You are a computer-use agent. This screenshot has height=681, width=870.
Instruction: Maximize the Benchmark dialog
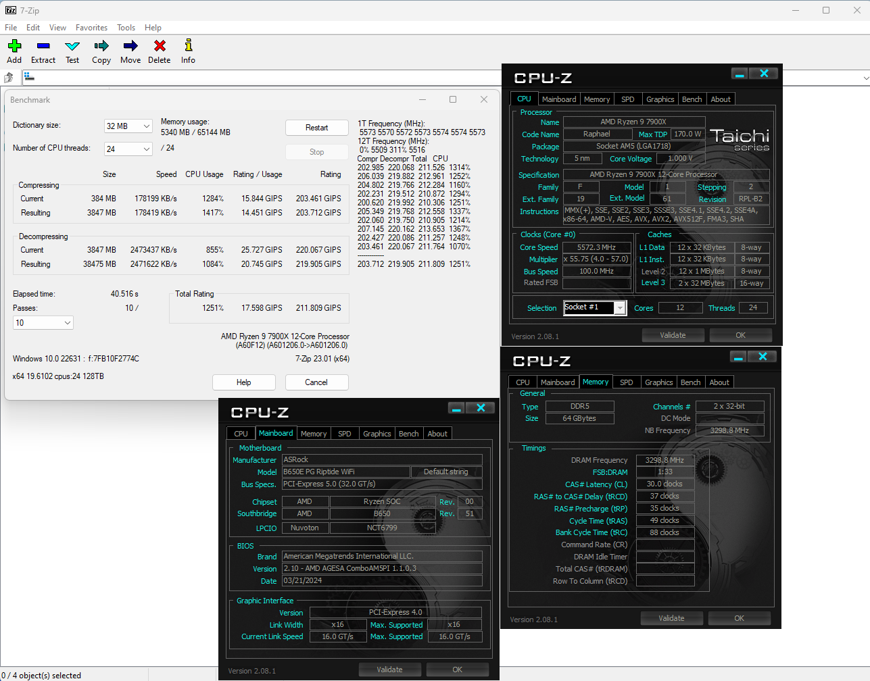tap(453, 99)
